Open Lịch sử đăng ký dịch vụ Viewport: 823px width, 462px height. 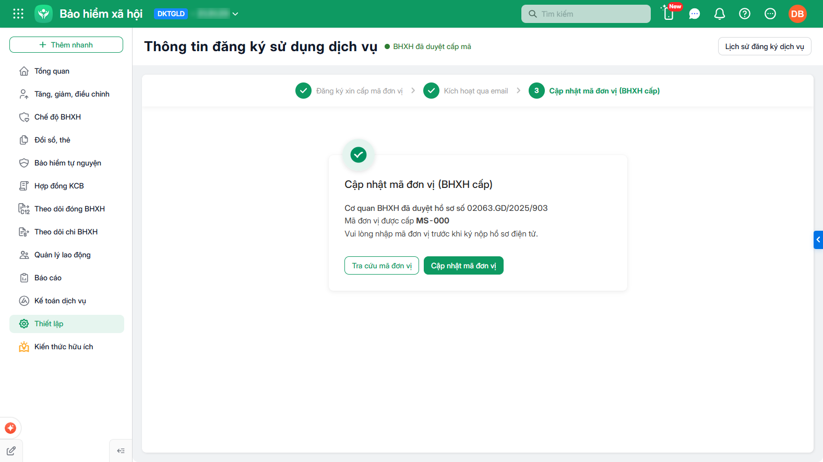765,46
